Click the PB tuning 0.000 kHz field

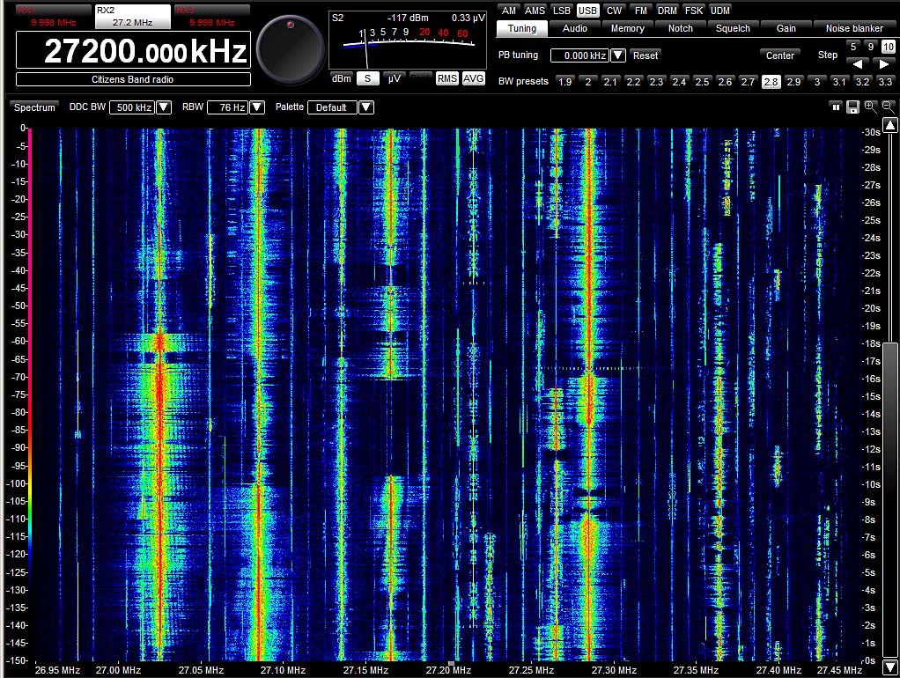tap(580, 55)
